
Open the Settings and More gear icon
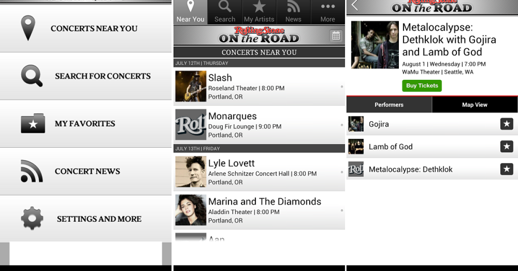32,218
